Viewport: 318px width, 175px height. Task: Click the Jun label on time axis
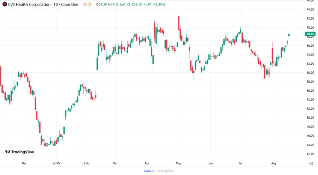coord(210,163)
